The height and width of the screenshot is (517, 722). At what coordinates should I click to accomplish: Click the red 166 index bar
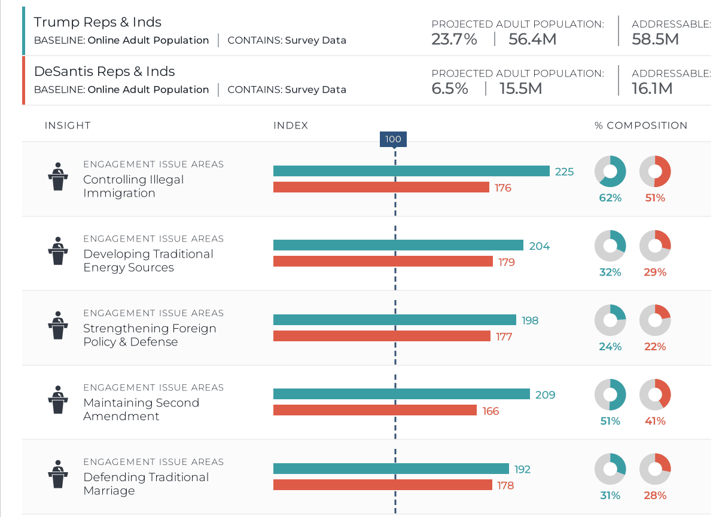point(374,411)
